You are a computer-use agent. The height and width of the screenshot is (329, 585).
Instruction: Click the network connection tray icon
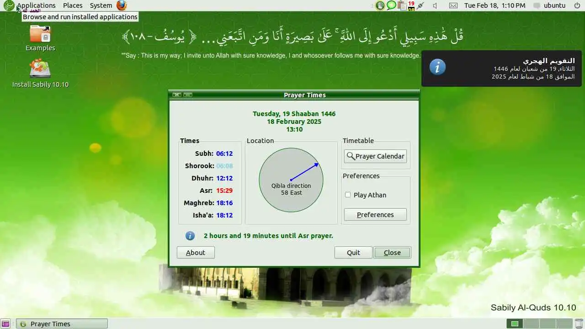420,5
